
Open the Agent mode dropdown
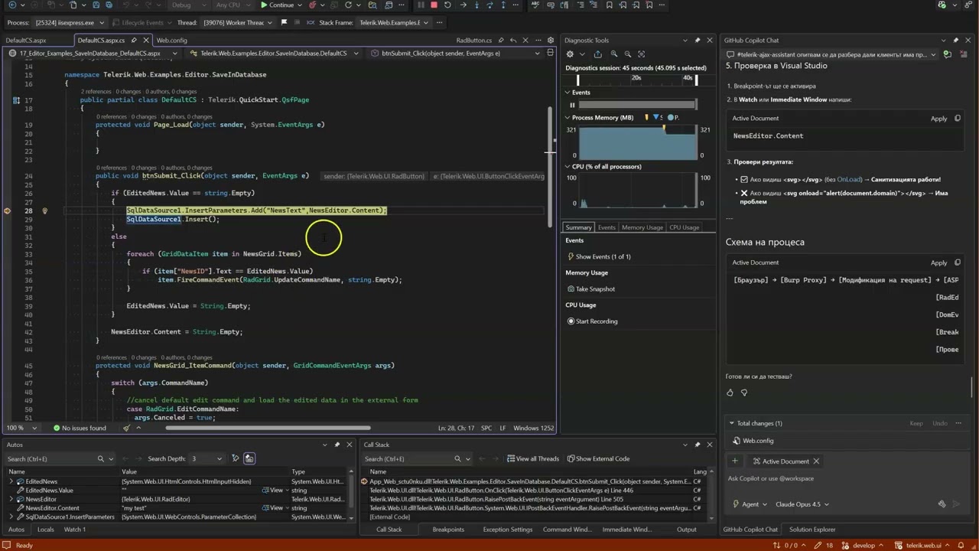[750, 504]
